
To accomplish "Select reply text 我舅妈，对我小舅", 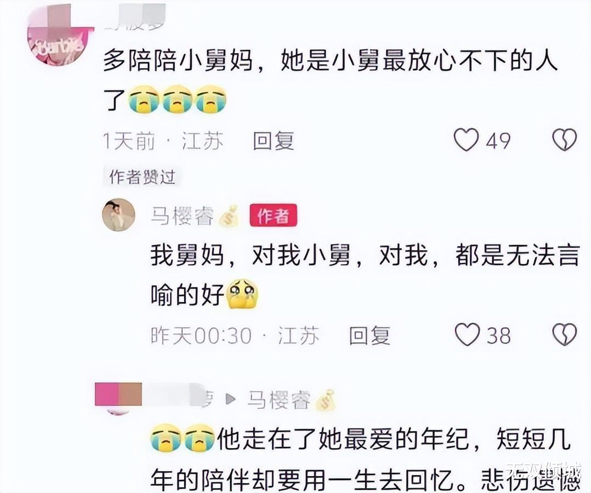I will pos(250,255).
